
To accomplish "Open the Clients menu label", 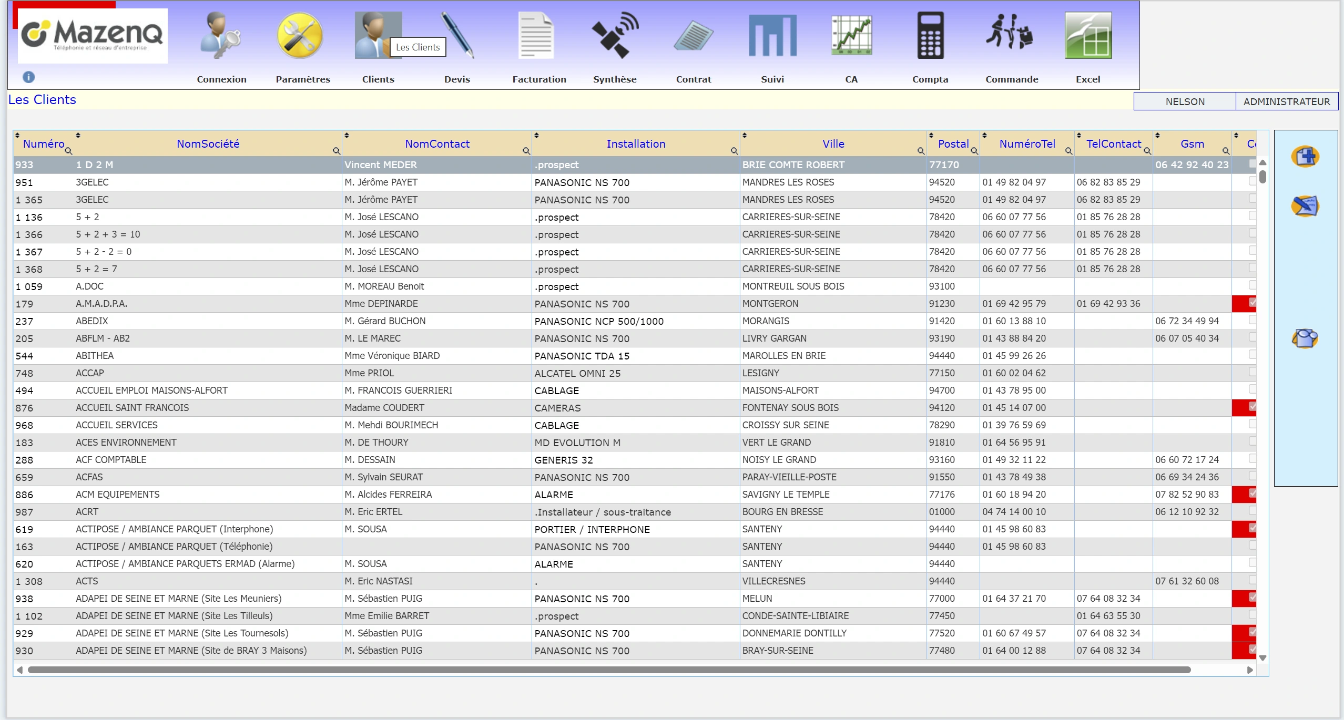I will (378, 79).
